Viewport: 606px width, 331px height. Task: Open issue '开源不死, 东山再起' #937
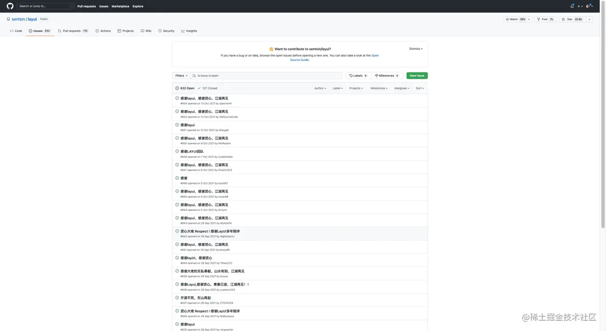(x=195, y=298)
